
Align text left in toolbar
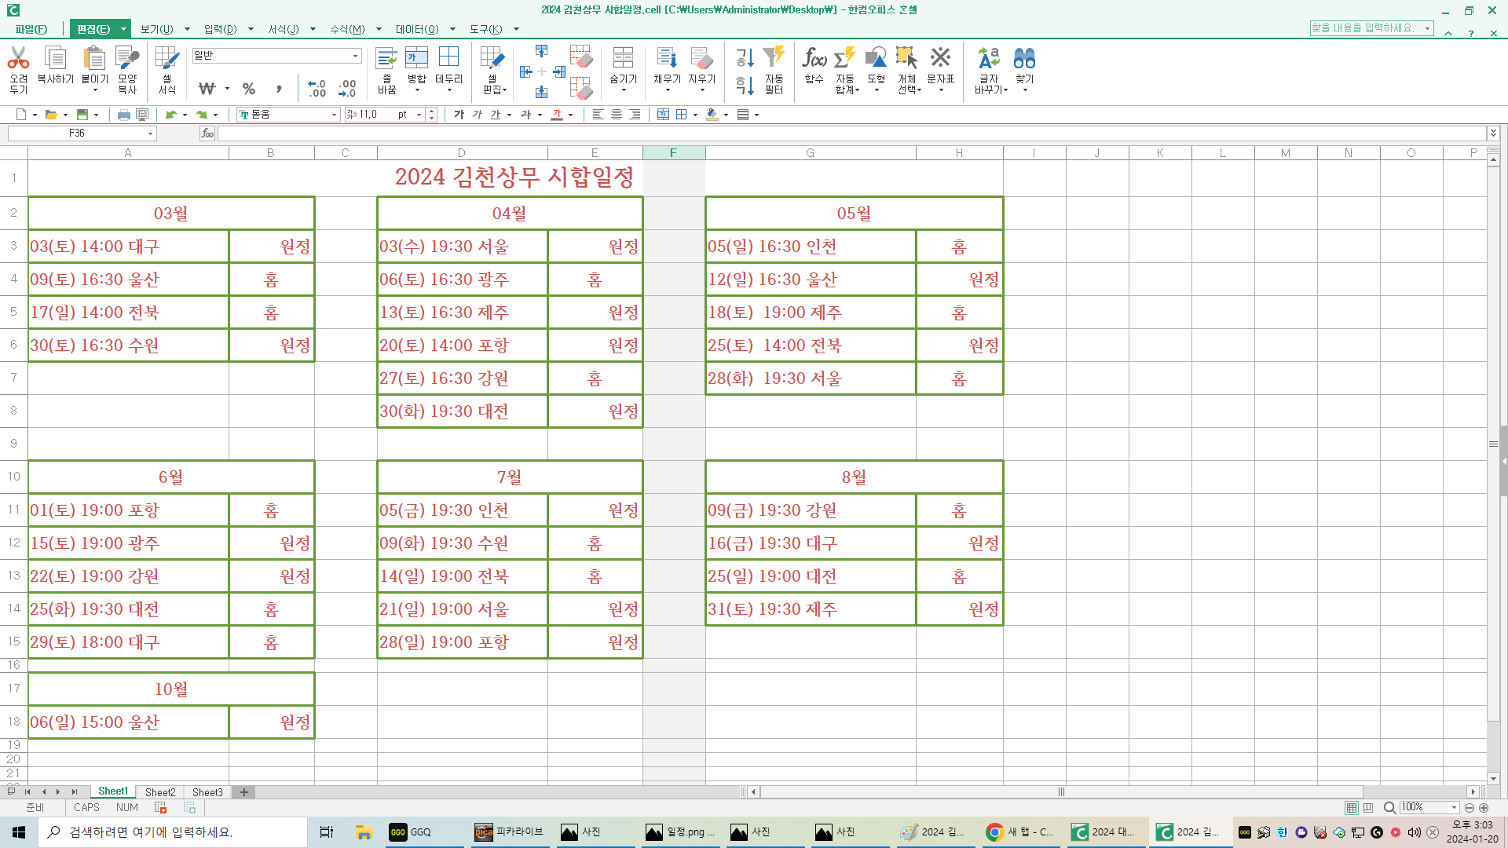tap(598, 115)
